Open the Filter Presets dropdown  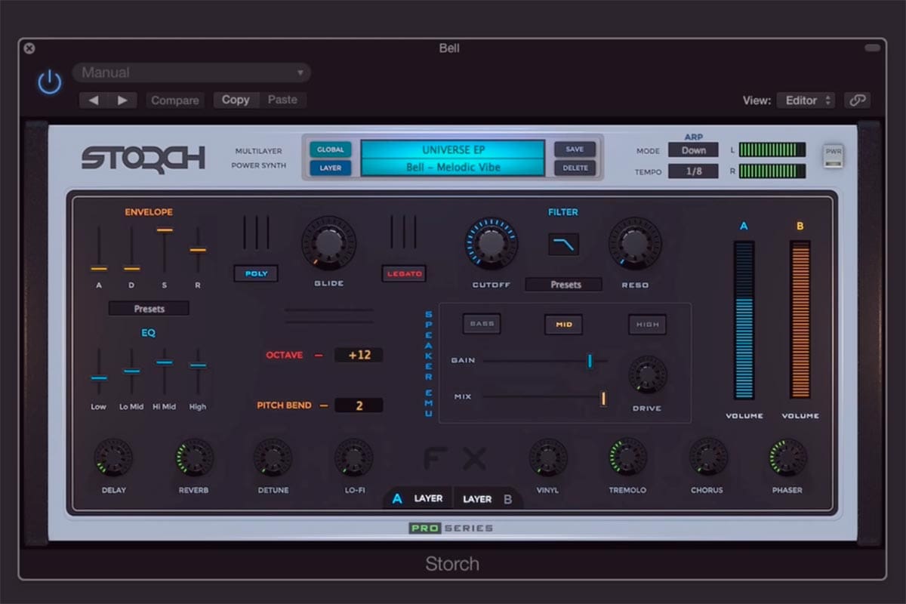tap(564, 285)
